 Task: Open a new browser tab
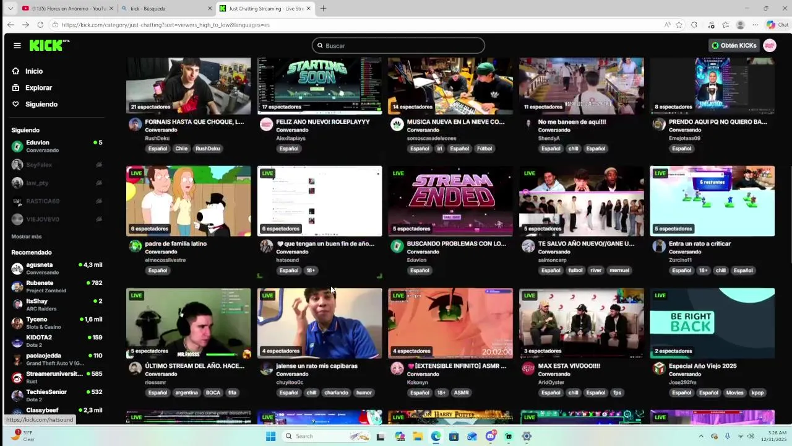pos(323,9)
